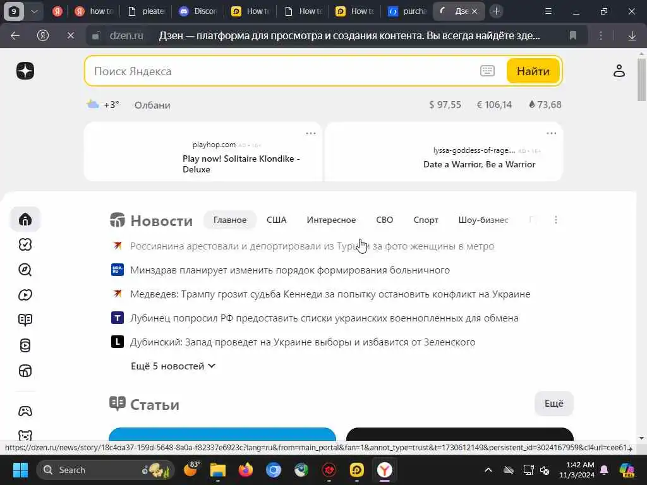This screenshot has height=485, width=647.
Task: Open the layout grid sidebar icon
Action: [x=25, y=371]
